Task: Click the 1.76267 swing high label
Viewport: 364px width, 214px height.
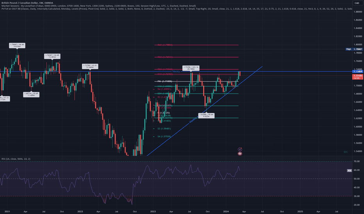Action: [x=52, y=56]
